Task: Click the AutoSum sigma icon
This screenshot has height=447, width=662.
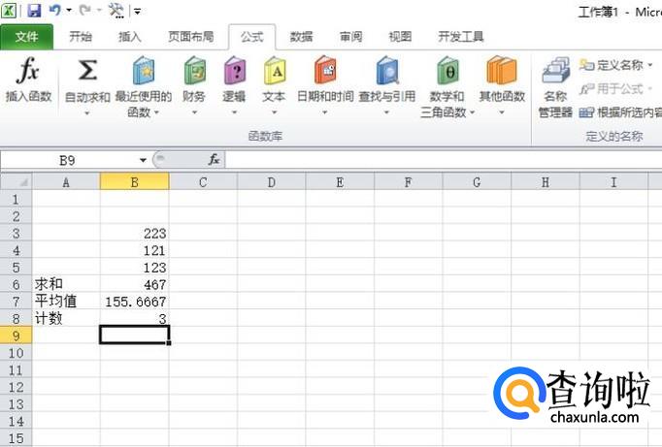Action: 87,71
